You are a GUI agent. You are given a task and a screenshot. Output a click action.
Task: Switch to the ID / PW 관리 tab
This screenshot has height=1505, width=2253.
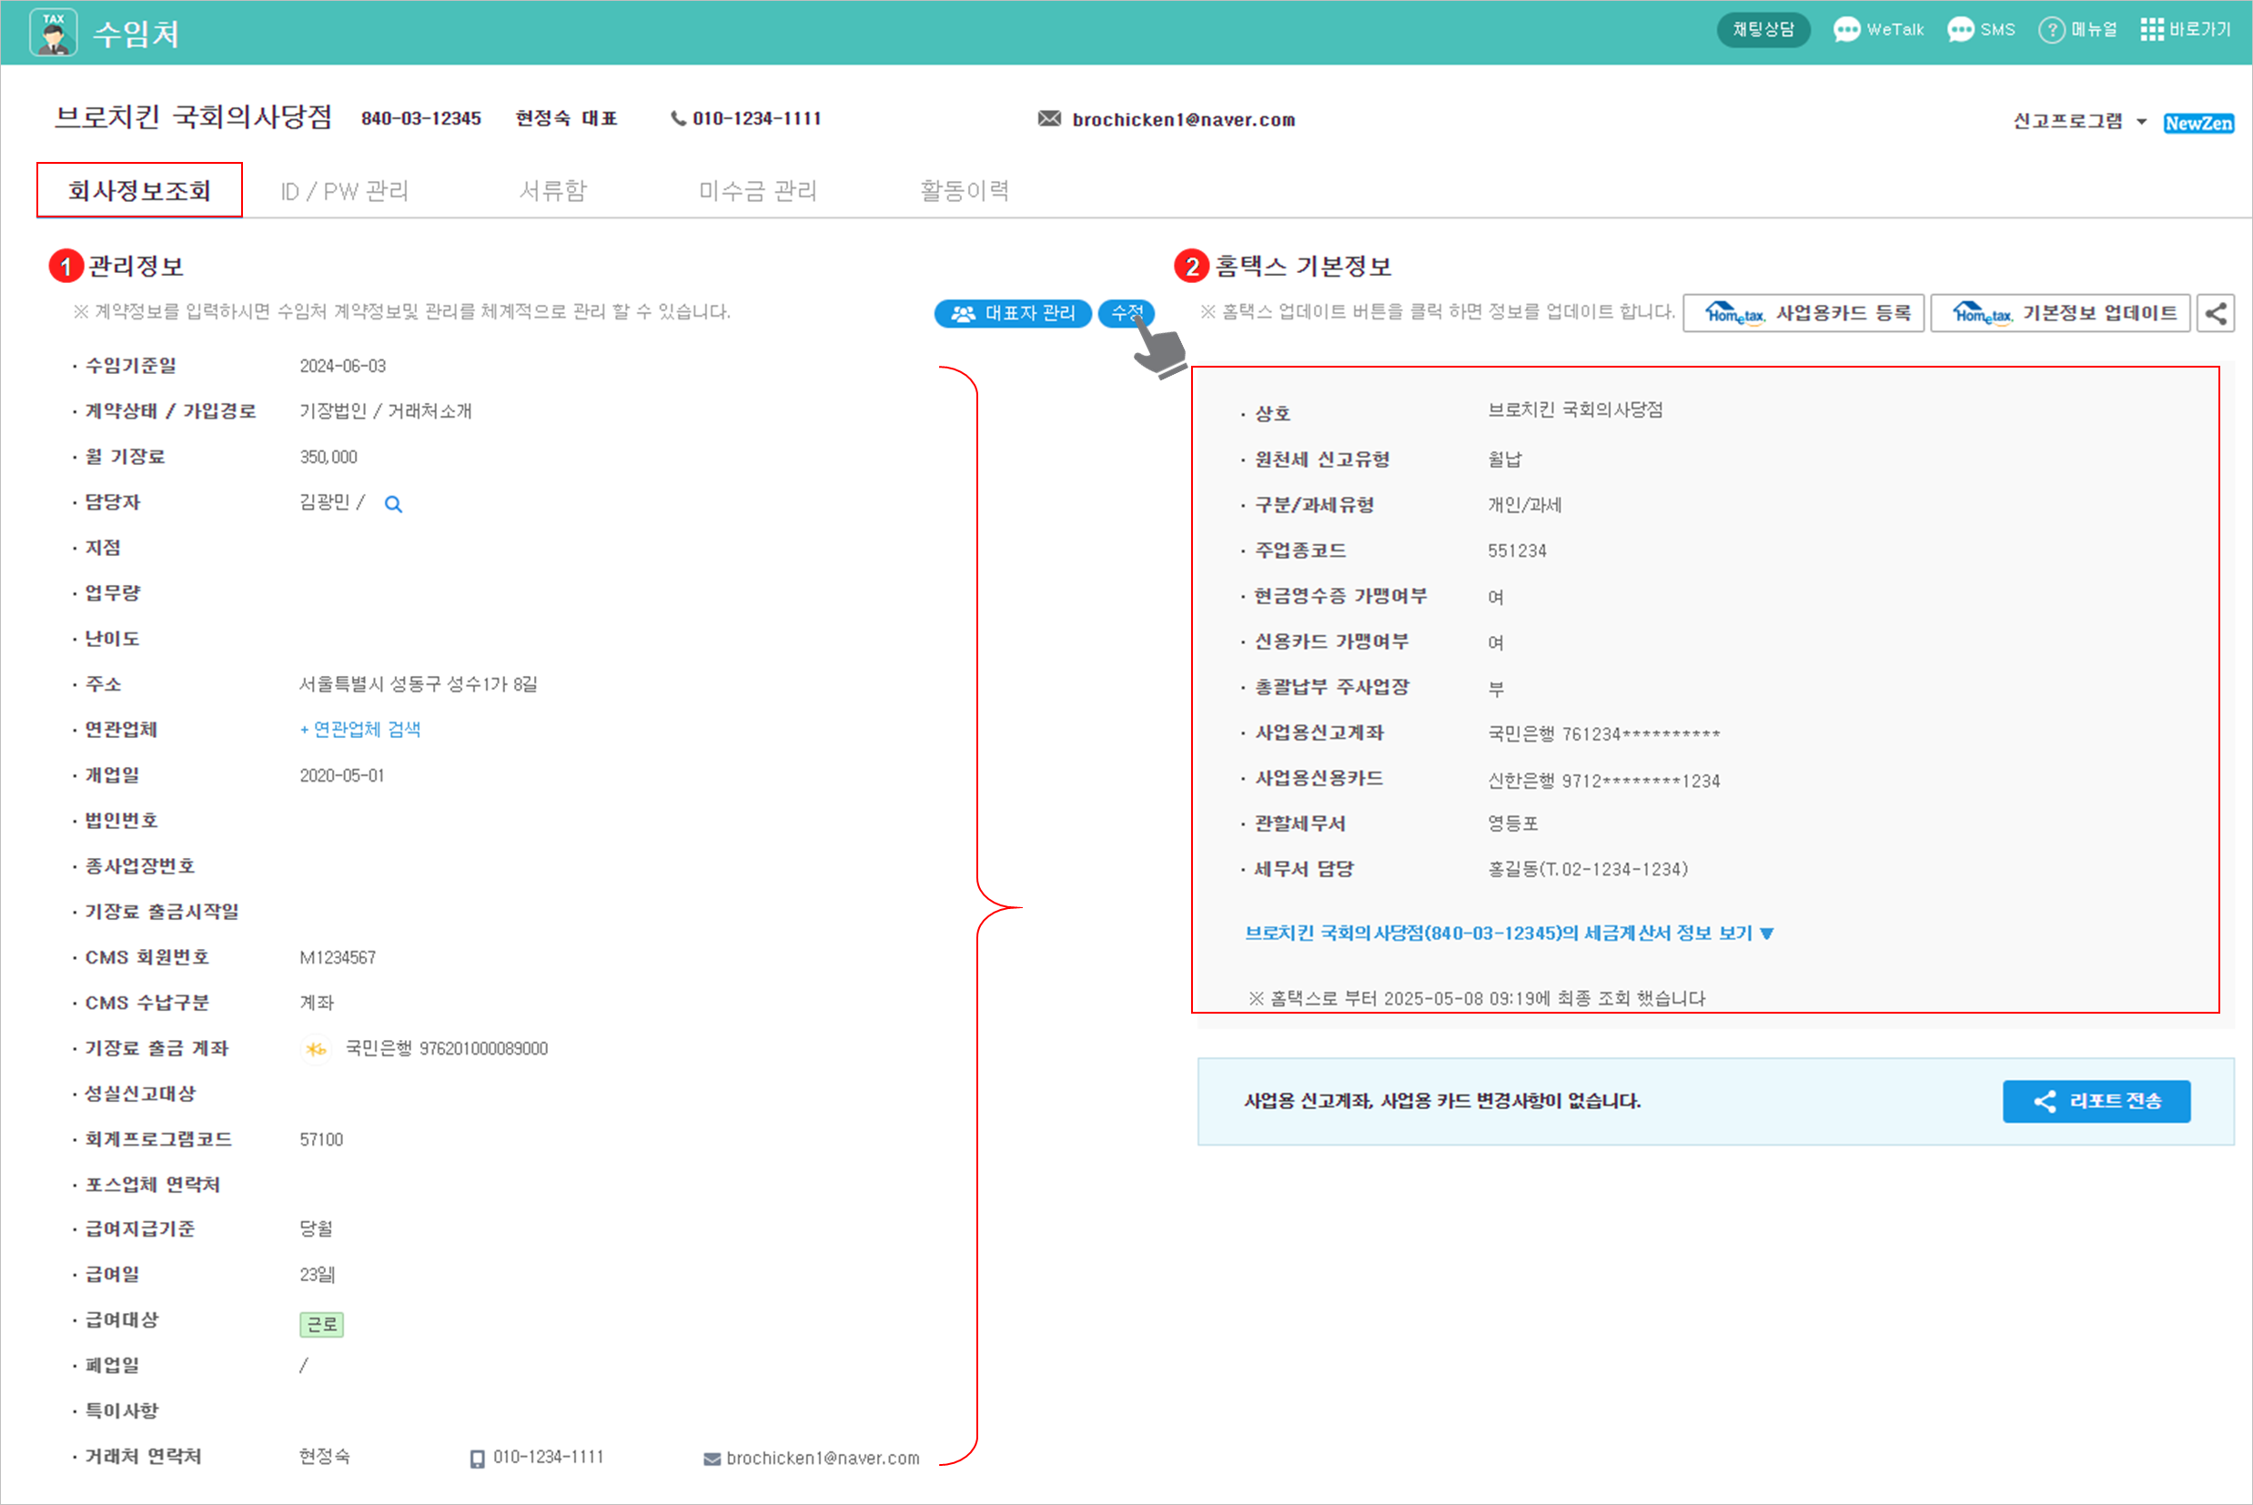tap(345, 191)
